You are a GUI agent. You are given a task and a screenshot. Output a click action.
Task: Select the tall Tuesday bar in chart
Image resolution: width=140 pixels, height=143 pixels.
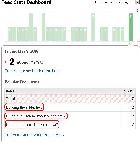31,27
